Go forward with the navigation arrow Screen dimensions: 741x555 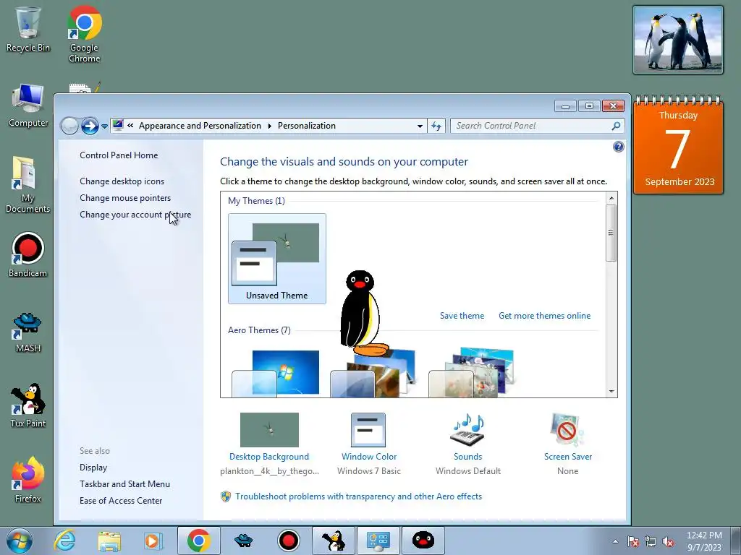[90, 126]
